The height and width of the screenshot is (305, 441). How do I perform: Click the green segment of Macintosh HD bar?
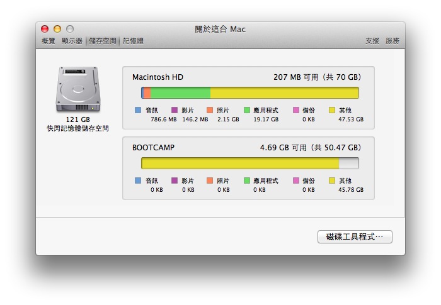pyautogui.click(x=180, y=93)
